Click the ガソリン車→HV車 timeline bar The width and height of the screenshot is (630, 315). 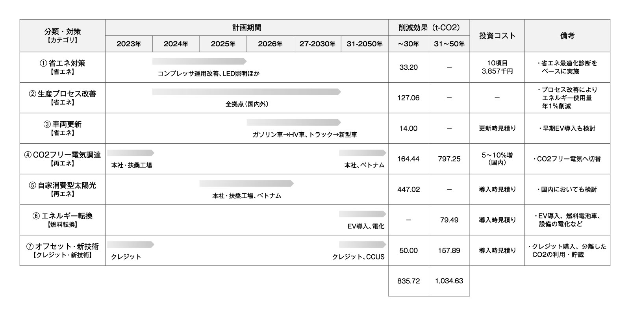click(x=293, y=122)
